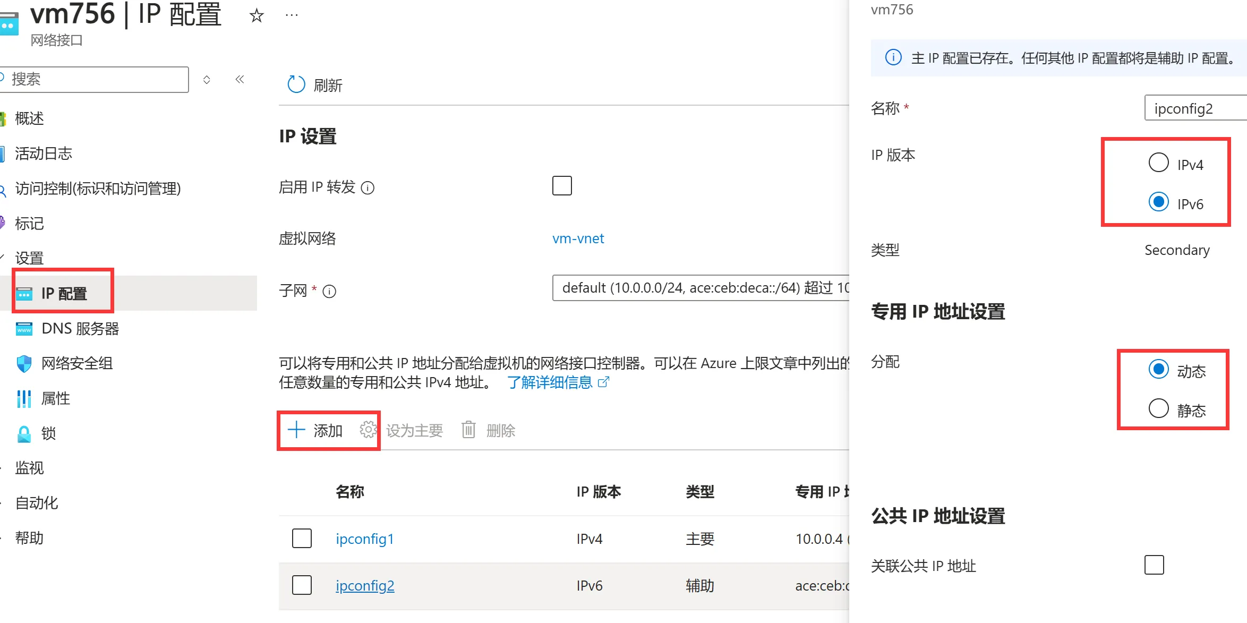
Task: Tick the 关联公共 IP 地址 checkbox
Action: pos(1154,565)
